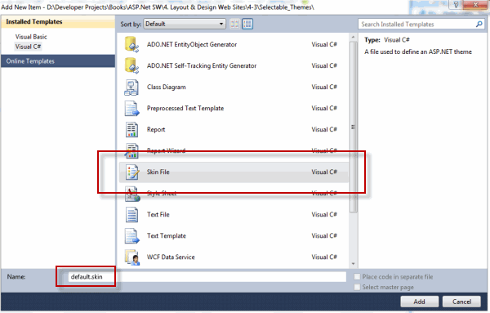Click Visual C# text in Text File row
This screenshot has width=490, height=313.
[324, 214]
